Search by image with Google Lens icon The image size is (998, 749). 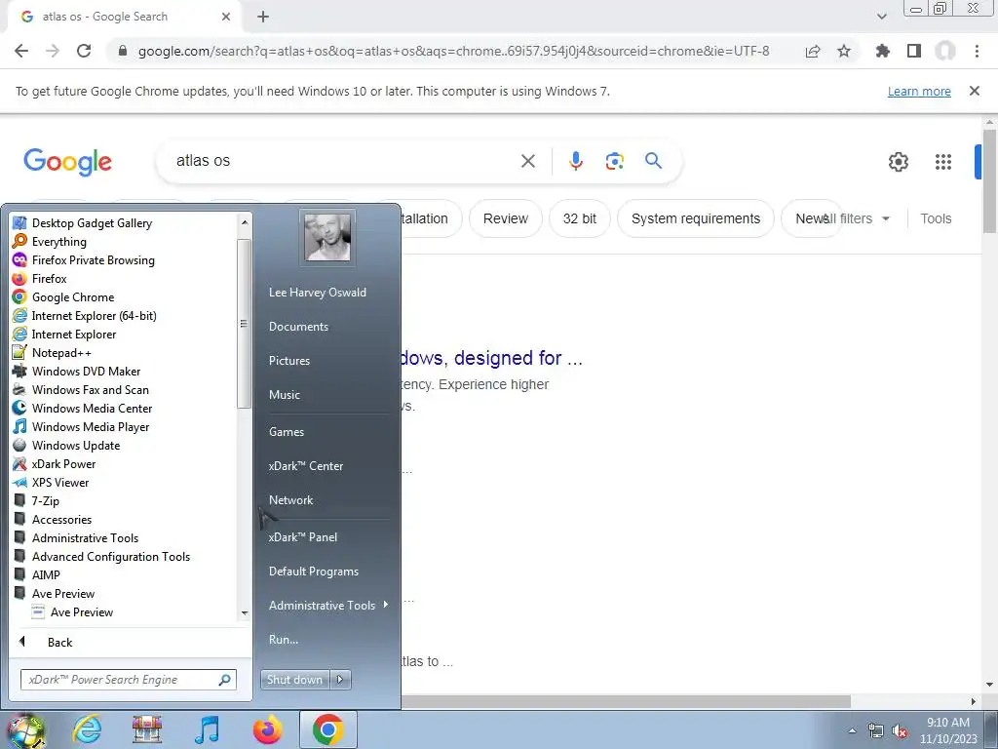[614, 161]
